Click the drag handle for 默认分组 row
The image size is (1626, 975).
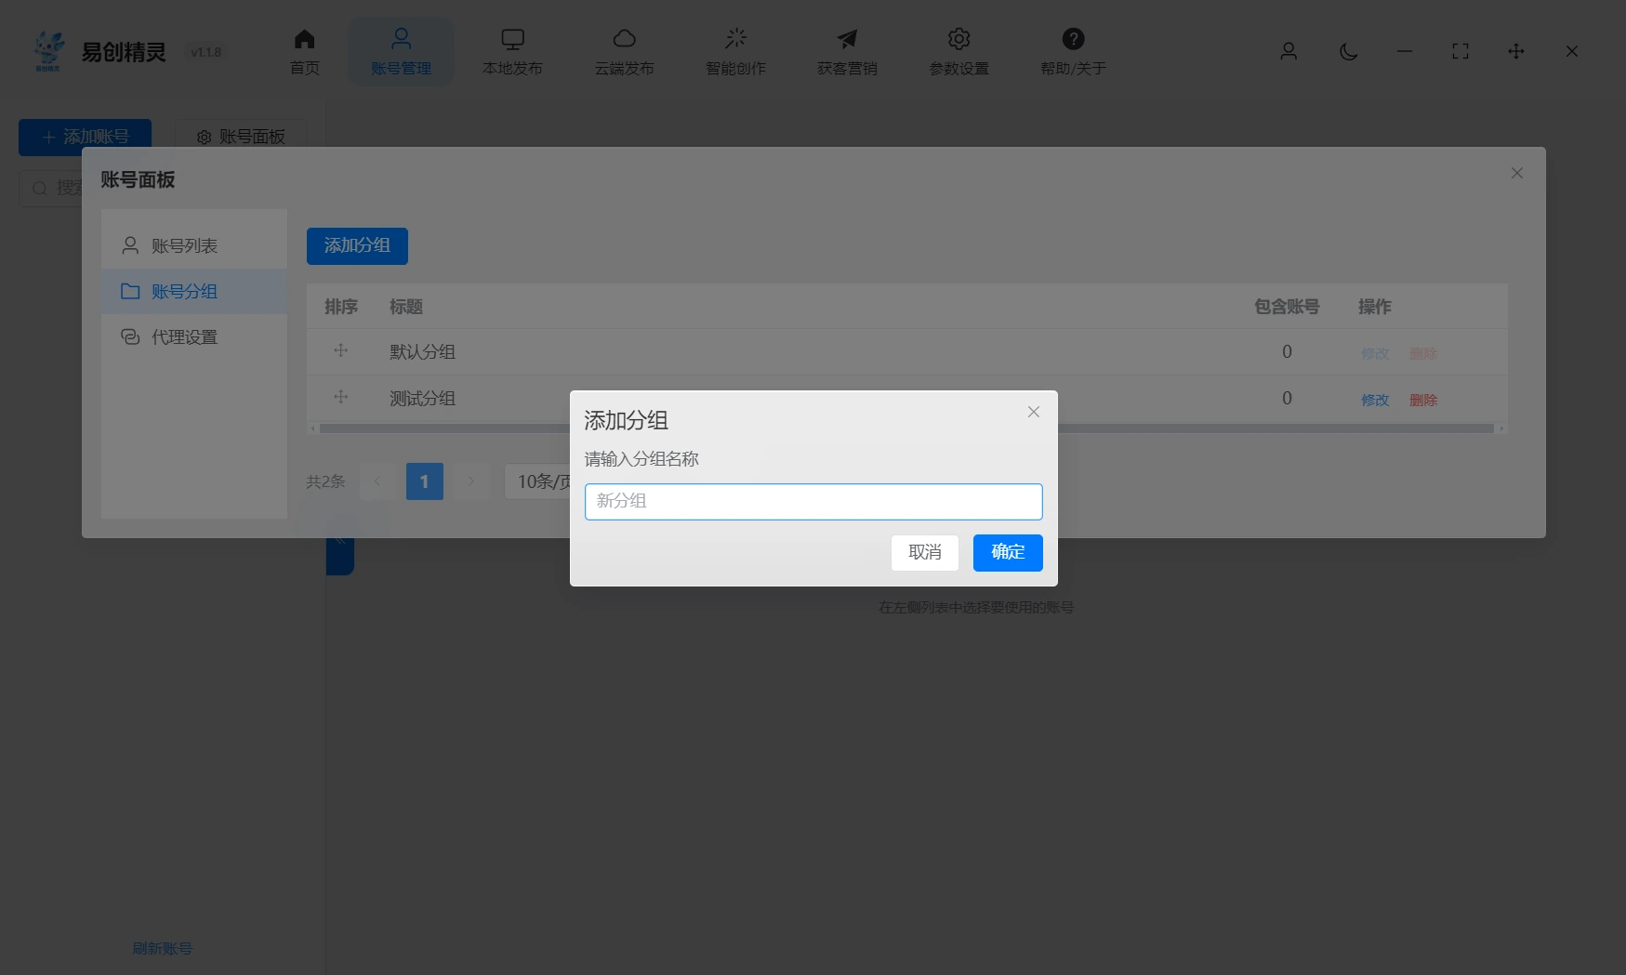(341, 350)
